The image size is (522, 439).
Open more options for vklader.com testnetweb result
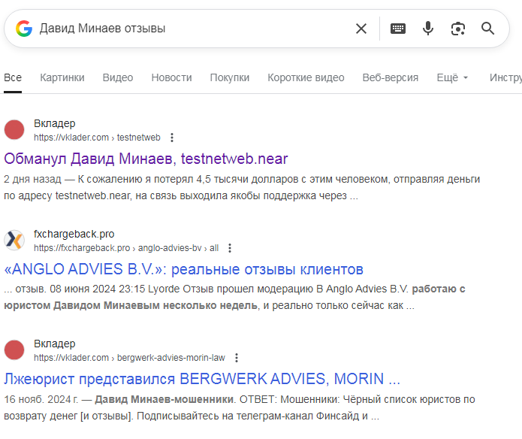(x=172, y=138)
